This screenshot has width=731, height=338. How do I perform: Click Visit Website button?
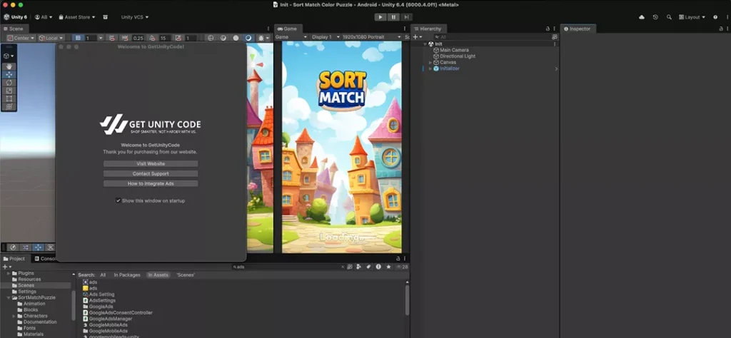pos(151,164)
